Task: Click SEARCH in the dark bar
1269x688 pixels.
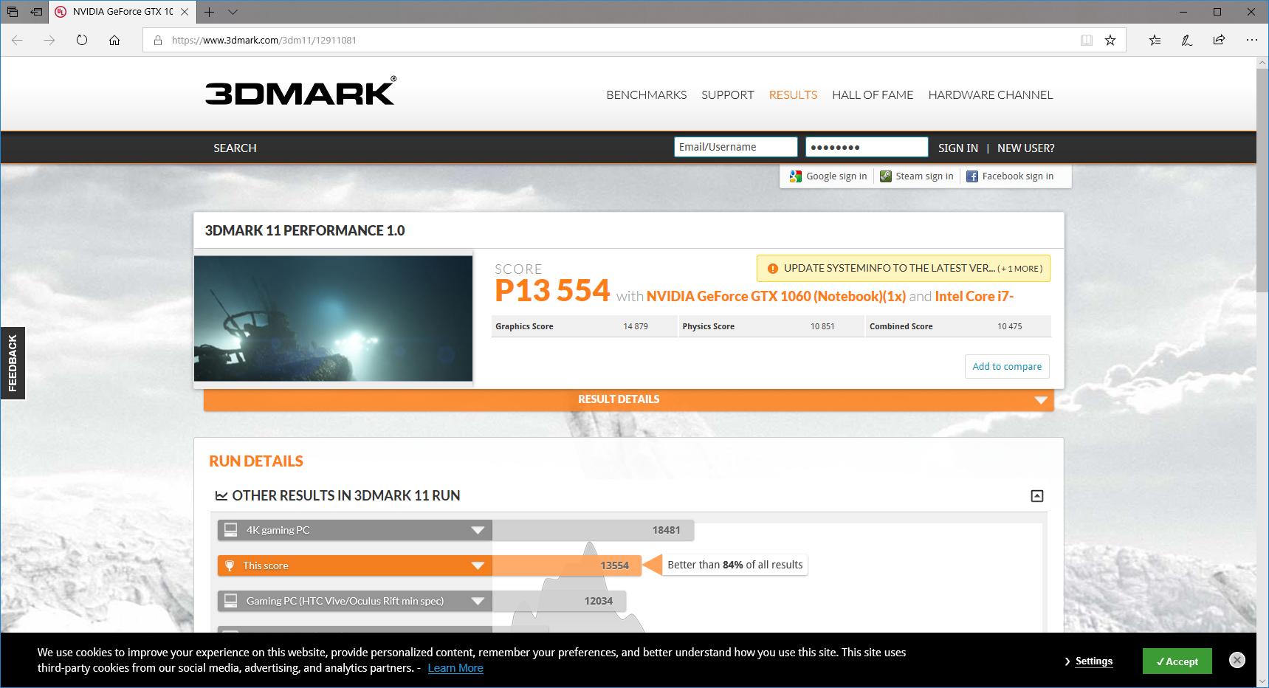Action: pyautogui.click(x=235, y=148)
